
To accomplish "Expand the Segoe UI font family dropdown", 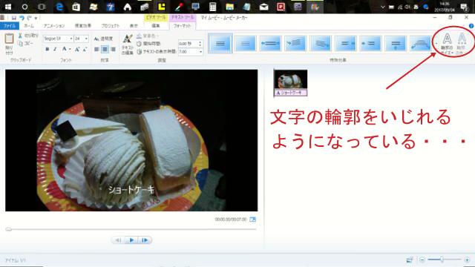I will pyautogui.click(x=71, y=39).
